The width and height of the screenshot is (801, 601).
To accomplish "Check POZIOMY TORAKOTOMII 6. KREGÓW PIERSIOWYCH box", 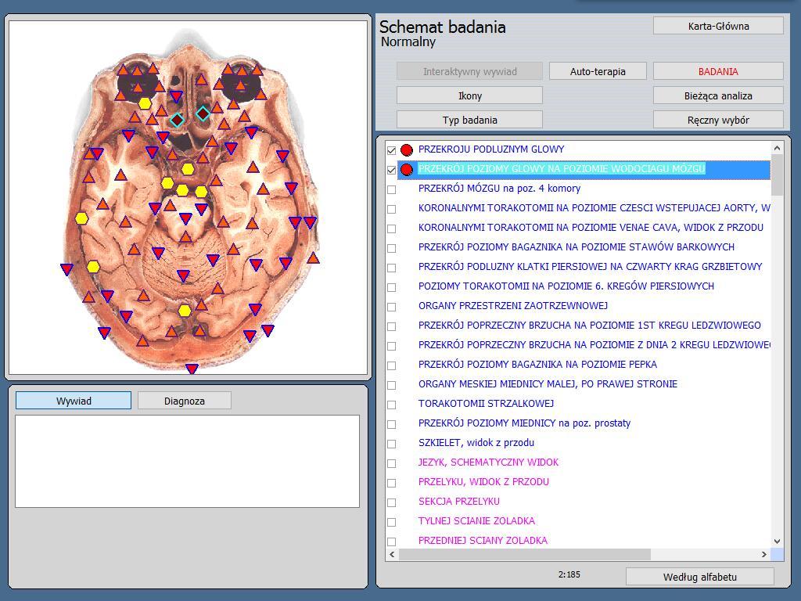I will (x=391, y=287).
